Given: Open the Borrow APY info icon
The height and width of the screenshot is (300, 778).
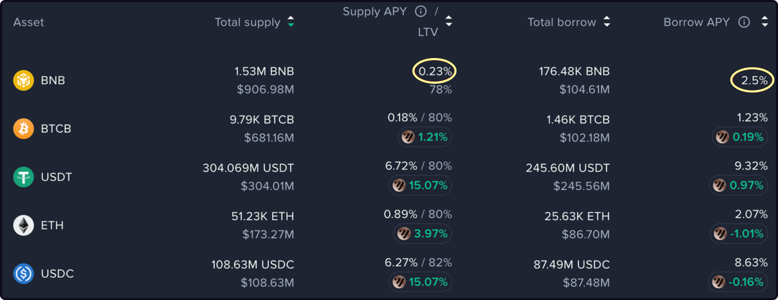Looking at the screenshot, I should pos(744,22).
